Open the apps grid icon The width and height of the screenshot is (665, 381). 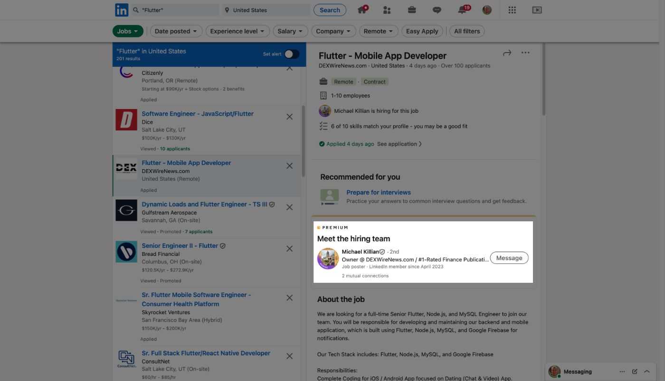[x=512, y=10]
